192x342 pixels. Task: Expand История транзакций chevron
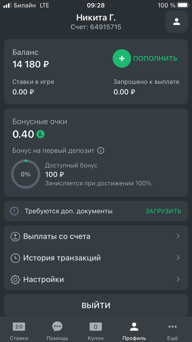(x=178, y=258)
